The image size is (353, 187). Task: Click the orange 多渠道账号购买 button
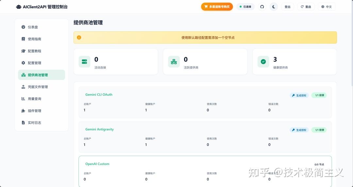(217, 7)
